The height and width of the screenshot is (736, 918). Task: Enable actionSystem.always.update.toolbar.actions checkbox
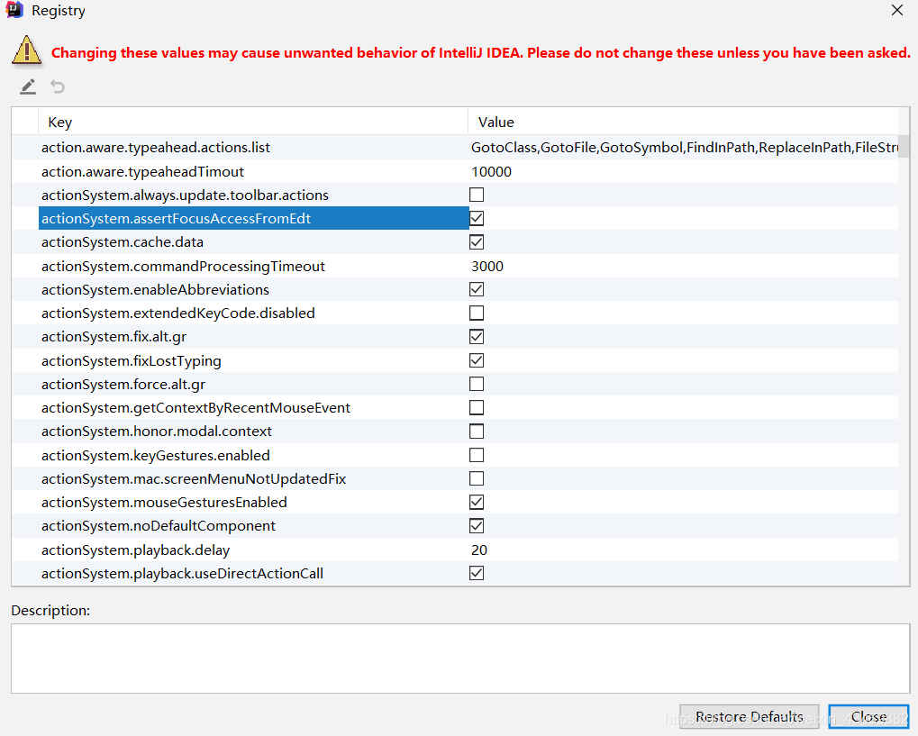(477, 195)
